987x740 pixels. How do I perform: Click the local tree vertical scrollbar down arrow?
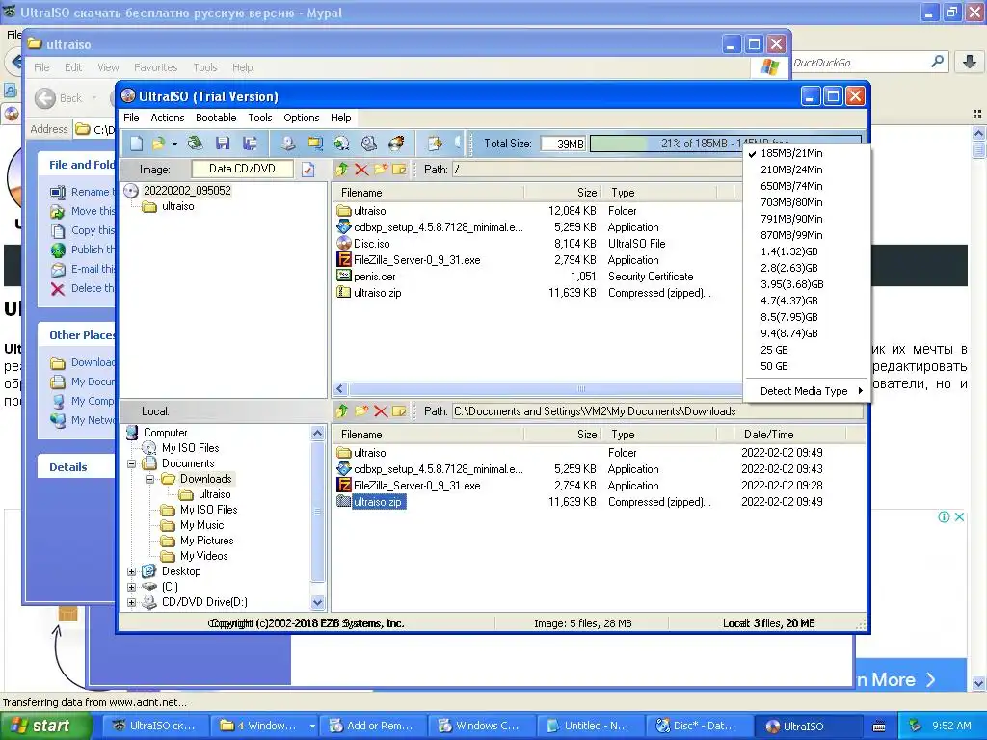(317, 602)
